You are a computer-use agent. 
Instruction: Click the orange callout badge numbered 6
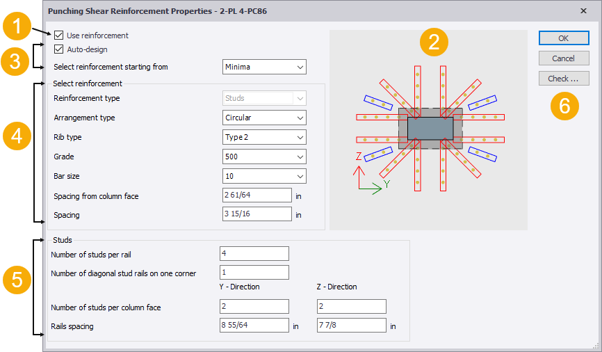(x=564, y=104)
